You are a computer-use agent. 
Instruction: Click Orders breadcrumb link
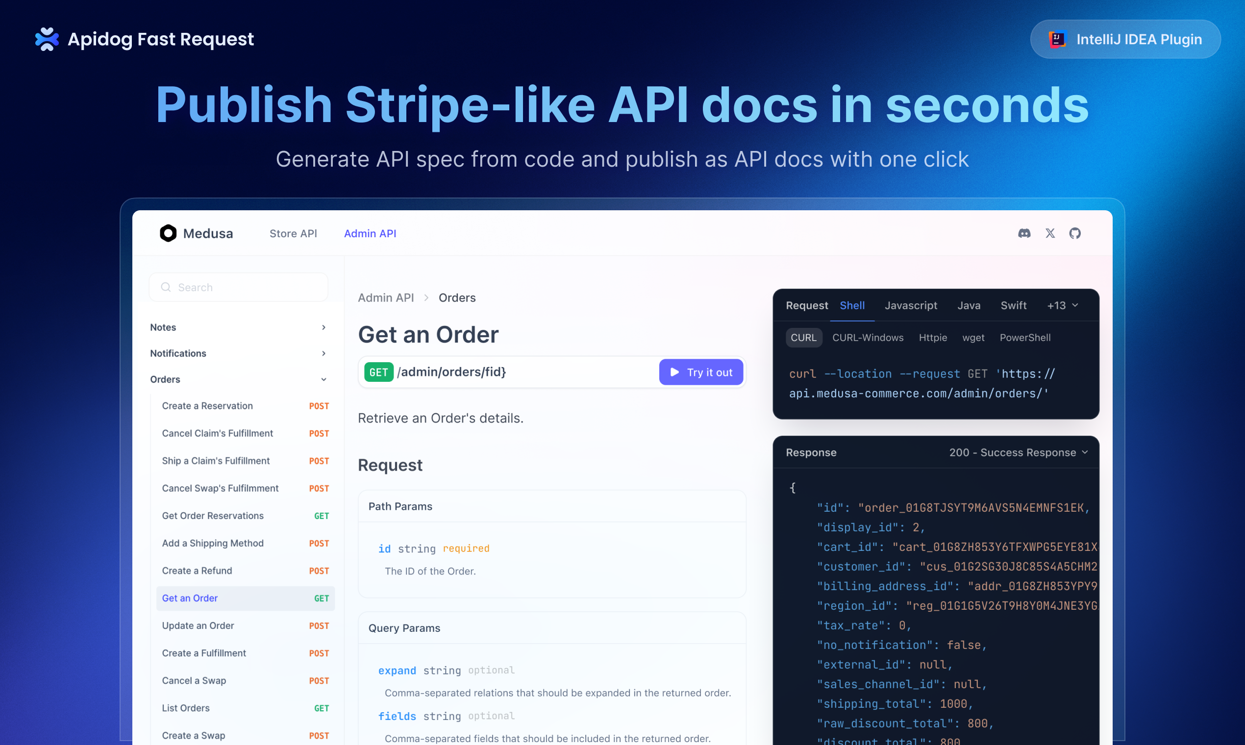pyautogui.click(x=457, y=298)
